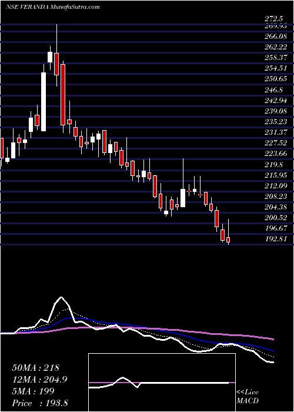Click the 12MA : 204.9 readout

click(x=39, y=380)
